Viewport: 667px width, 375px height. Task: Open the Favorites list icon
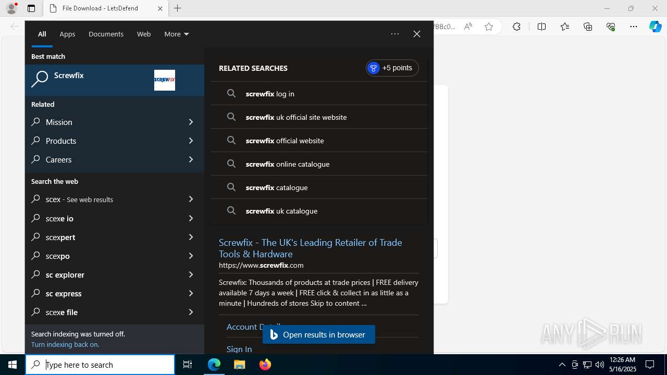tap(565, 27)
